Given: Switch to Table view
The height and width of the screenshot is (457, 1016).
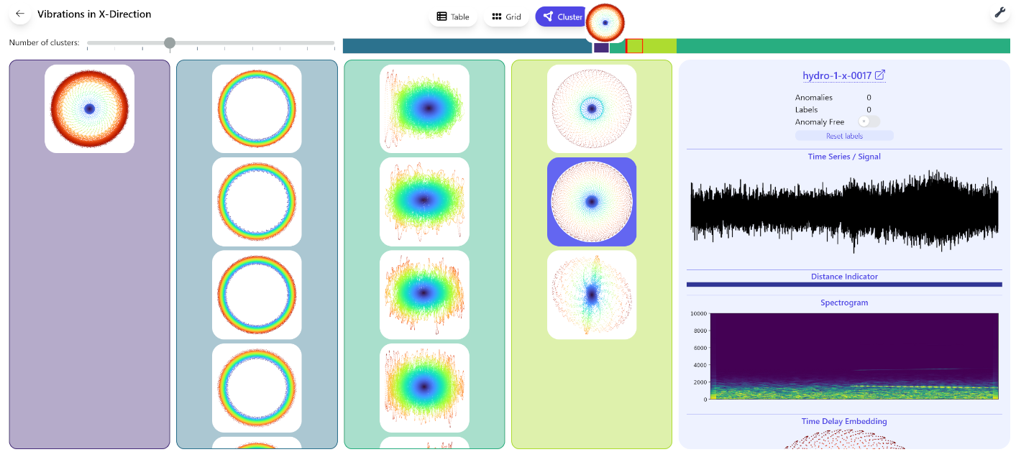Looking at the screenshot, I should [452, 17].
